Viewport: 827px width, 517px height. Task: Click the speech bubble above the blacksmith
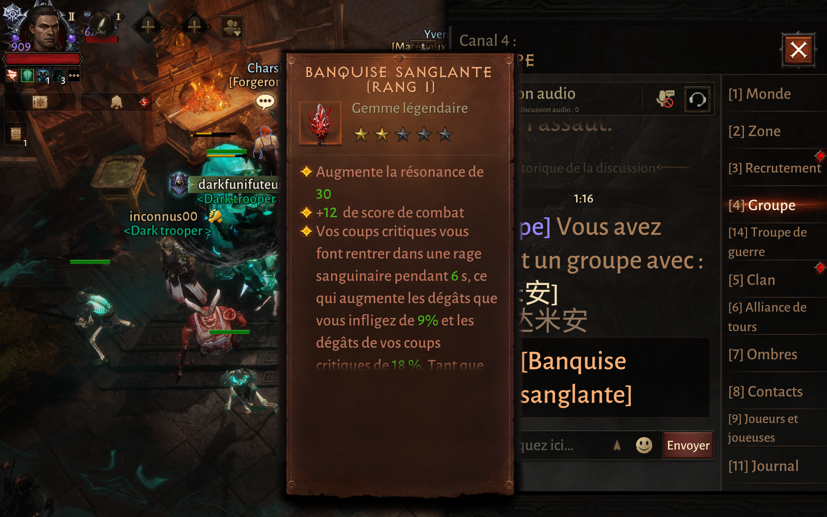265,101
